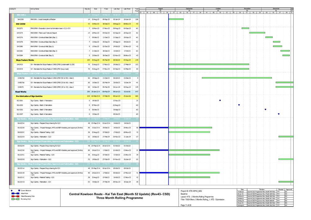311x220 pixels.
Task: Collapse Pre-fabrication of Sign Gantries group
Action: pyautogui.click(x=31, y=96)
